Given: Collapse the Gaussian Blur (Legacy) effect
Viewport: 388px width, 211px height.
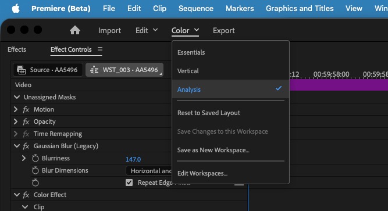Looking at the screenshot, I should point(17,146).
